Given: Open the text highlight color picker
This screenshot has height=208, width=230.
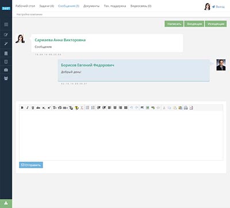Looking at the screenshot, I should (76, 108).
